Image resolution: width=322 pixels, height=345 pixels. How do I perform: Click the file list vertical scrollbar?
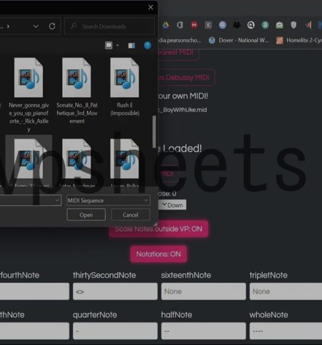click(x=154, y=132)
